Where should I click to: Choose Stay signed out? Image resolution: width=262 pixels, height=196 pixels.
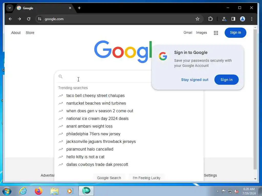pos(195,80)
